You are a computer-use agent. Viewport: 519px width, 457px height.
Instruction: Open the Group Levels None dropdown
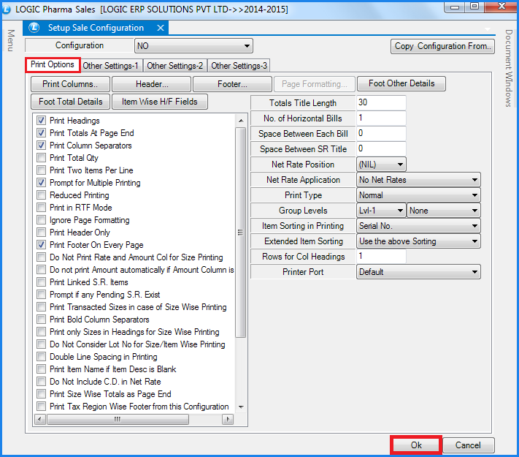click(x=444, y=211)
